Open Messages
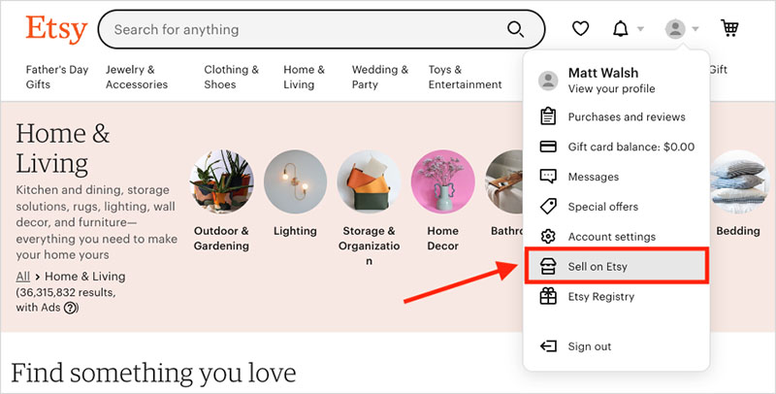Screen dimensions: 776x394 (593, 177)
